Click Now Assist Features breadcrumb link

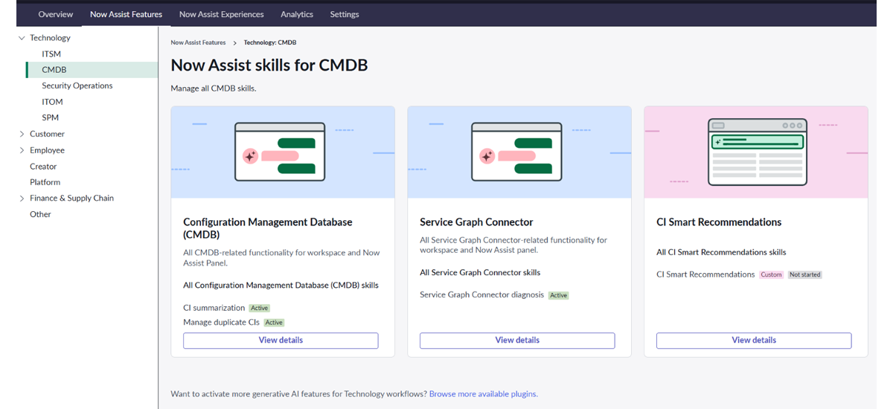(198, 43)
